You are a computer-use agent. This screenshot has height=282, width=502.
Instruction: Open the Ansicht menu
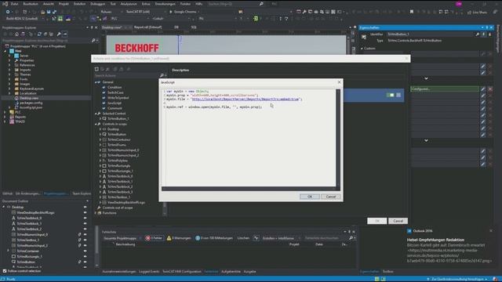[x=49, y=4]
